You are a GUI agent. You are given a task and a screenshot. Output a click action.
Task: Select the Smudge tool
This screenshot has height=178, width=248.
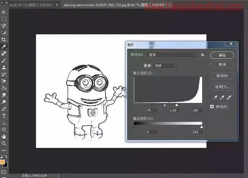click(4, 95)
